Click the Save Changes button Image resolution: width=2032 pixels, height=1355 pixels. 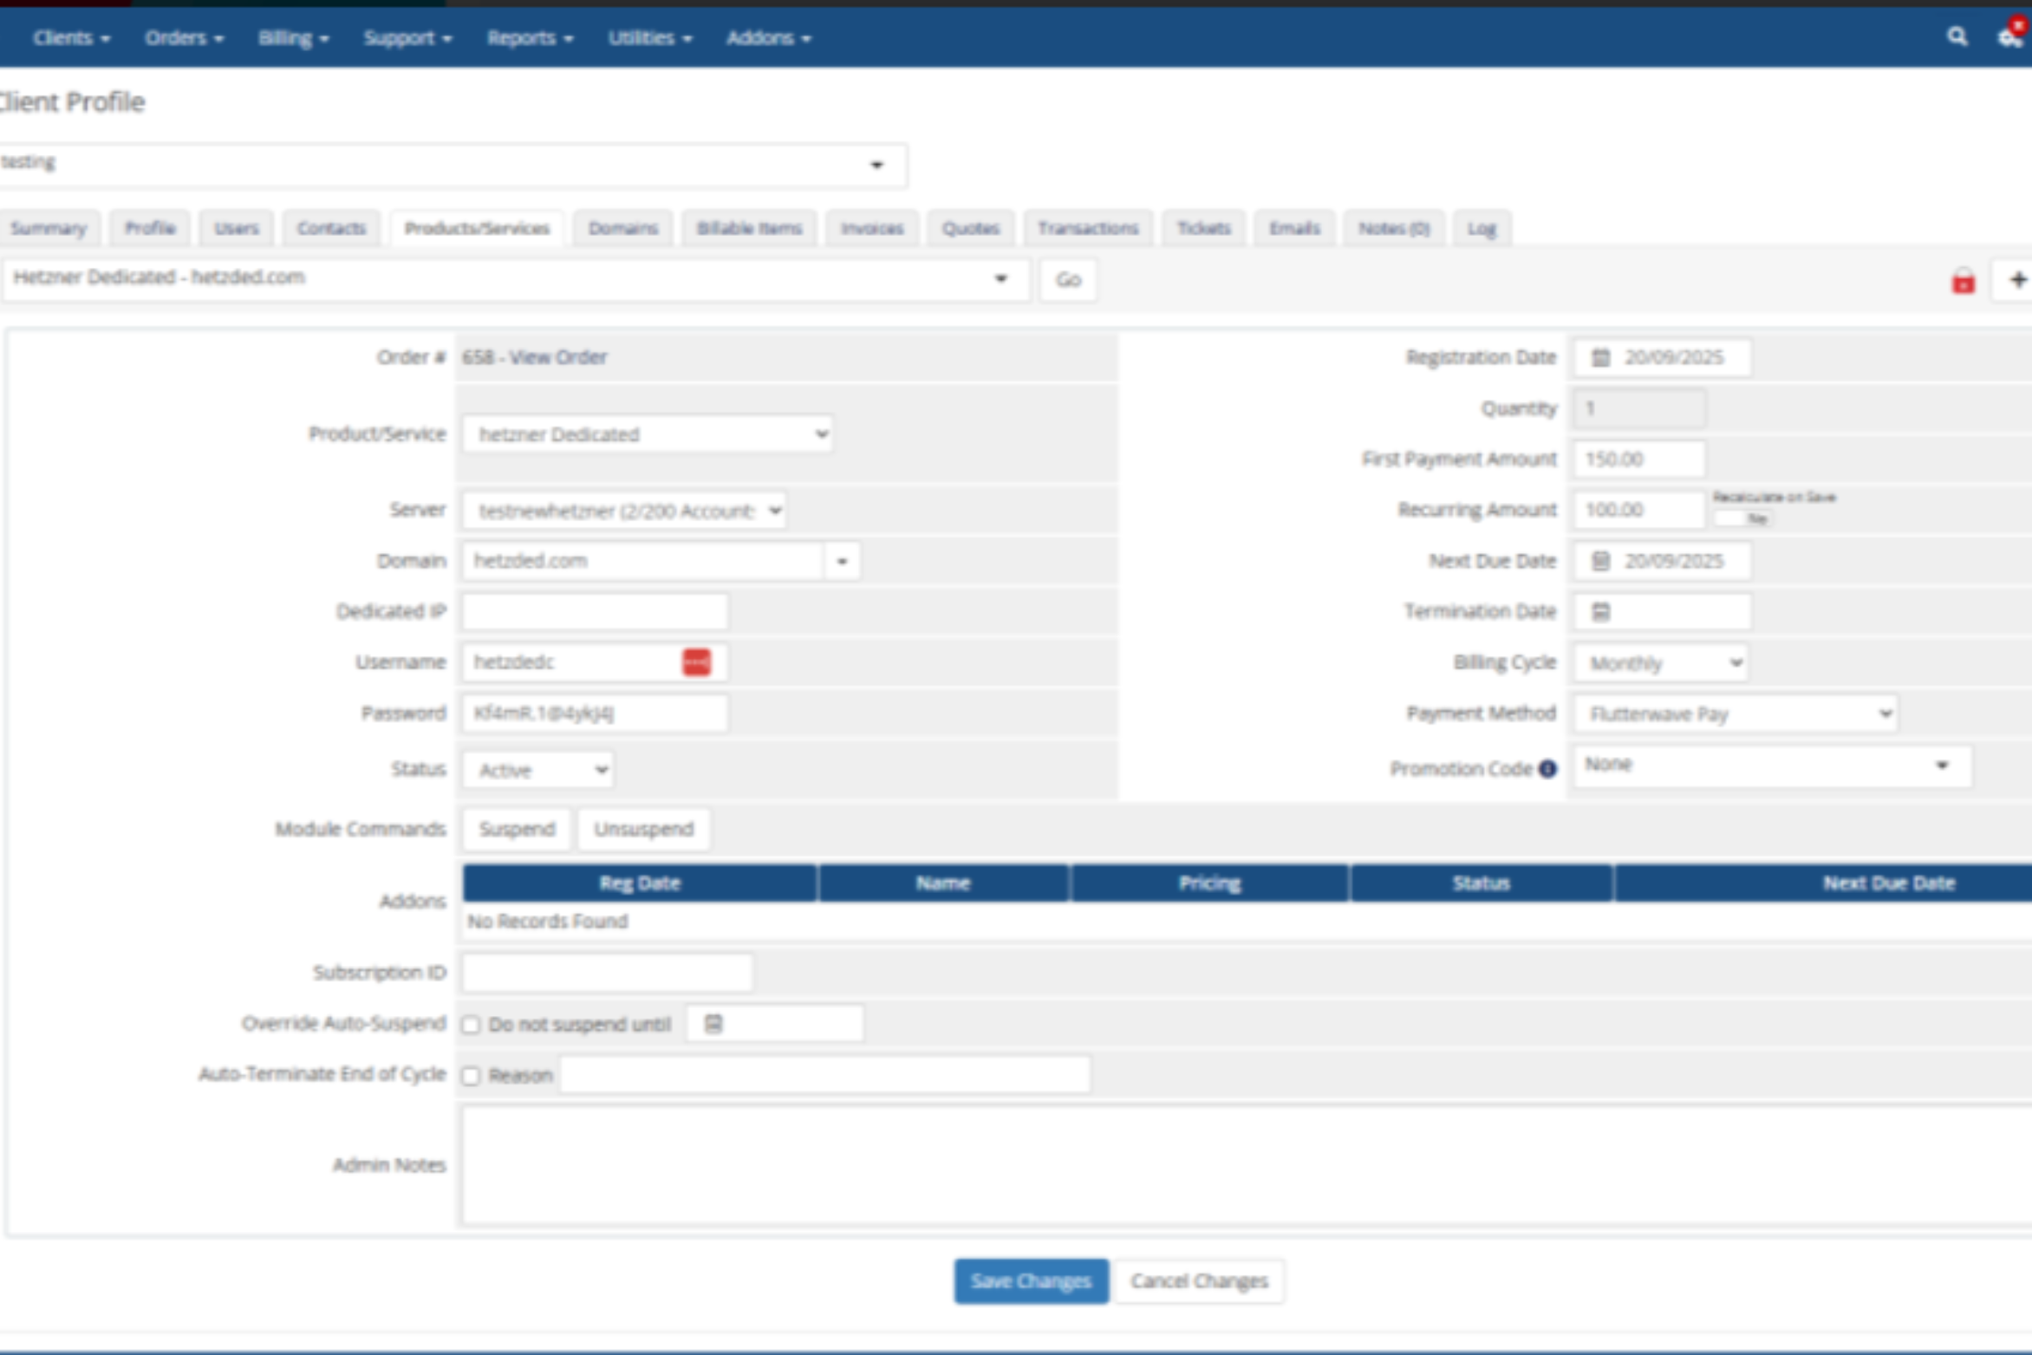point(1031,1280)
